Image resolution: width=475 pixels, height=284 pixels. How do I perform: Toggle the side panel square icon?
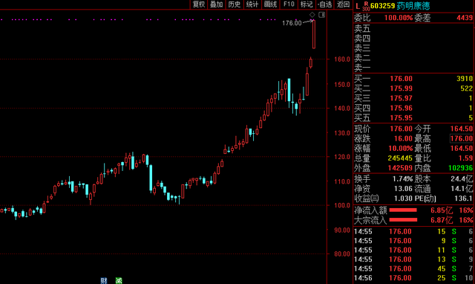pyautogui.click(x=321, y=15)
